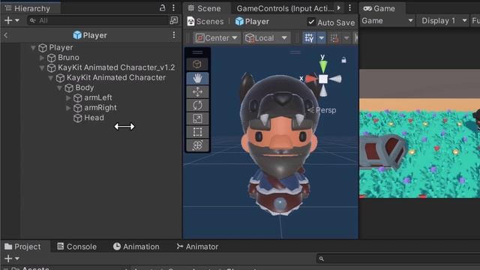Open grid settings dropdown arrow

coord(322,38)
